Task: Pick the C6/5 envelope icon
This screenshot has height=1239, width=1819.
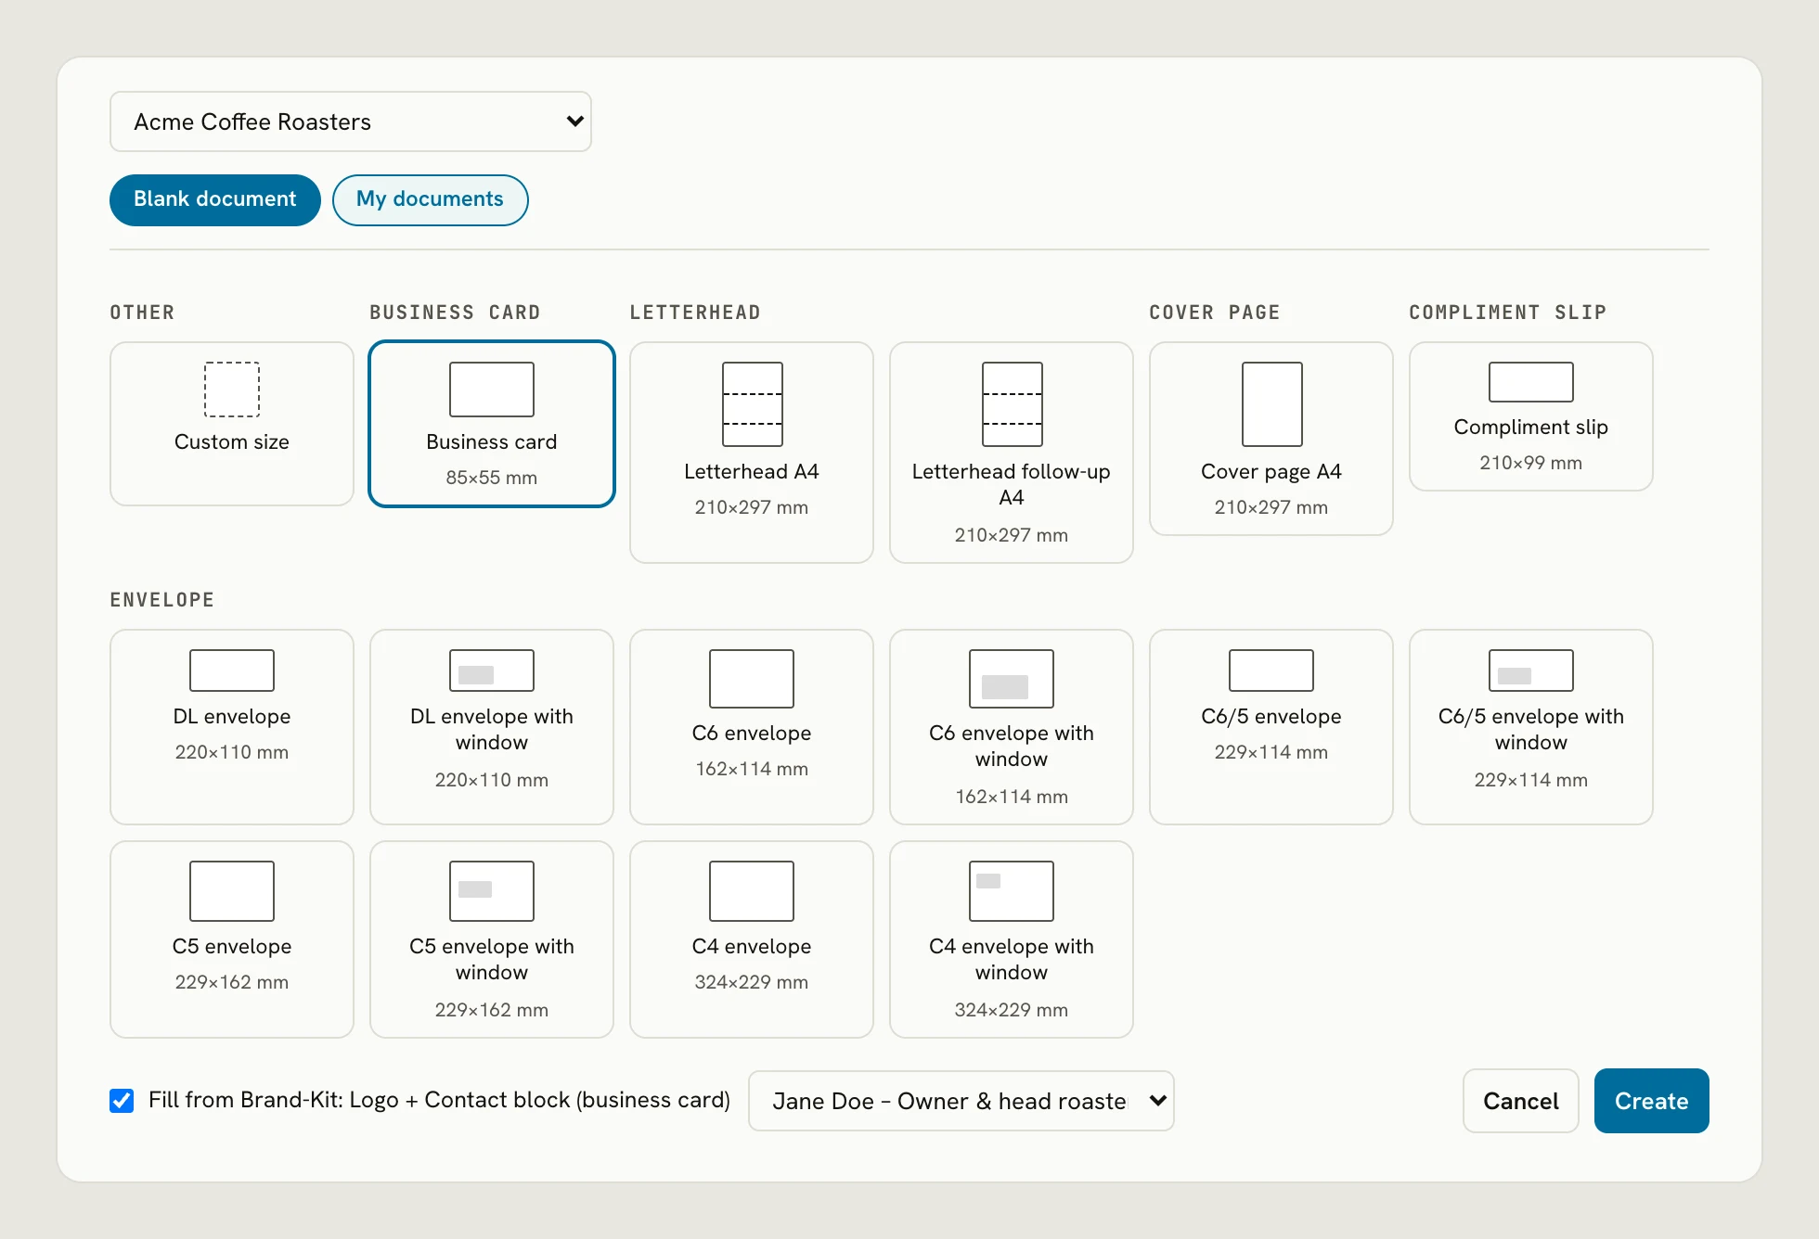Action: point(1271,671)
